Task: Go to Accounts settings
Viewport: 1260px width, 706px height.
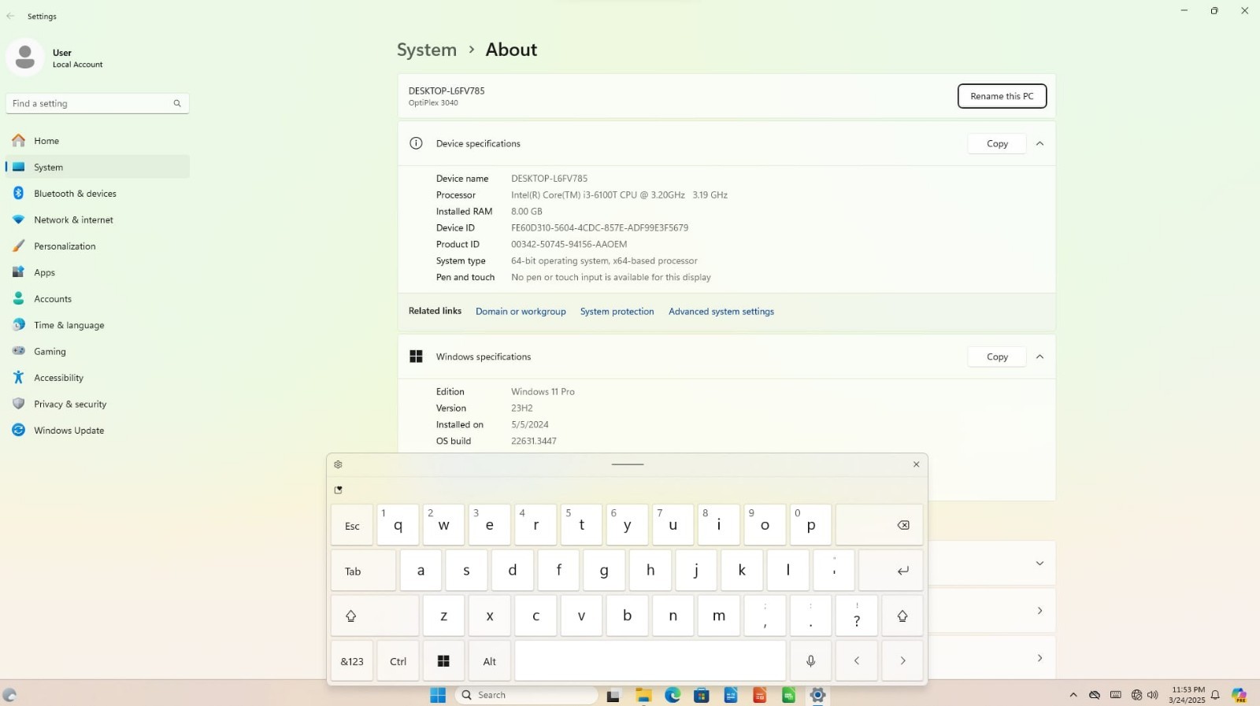Action: (98, 299)
